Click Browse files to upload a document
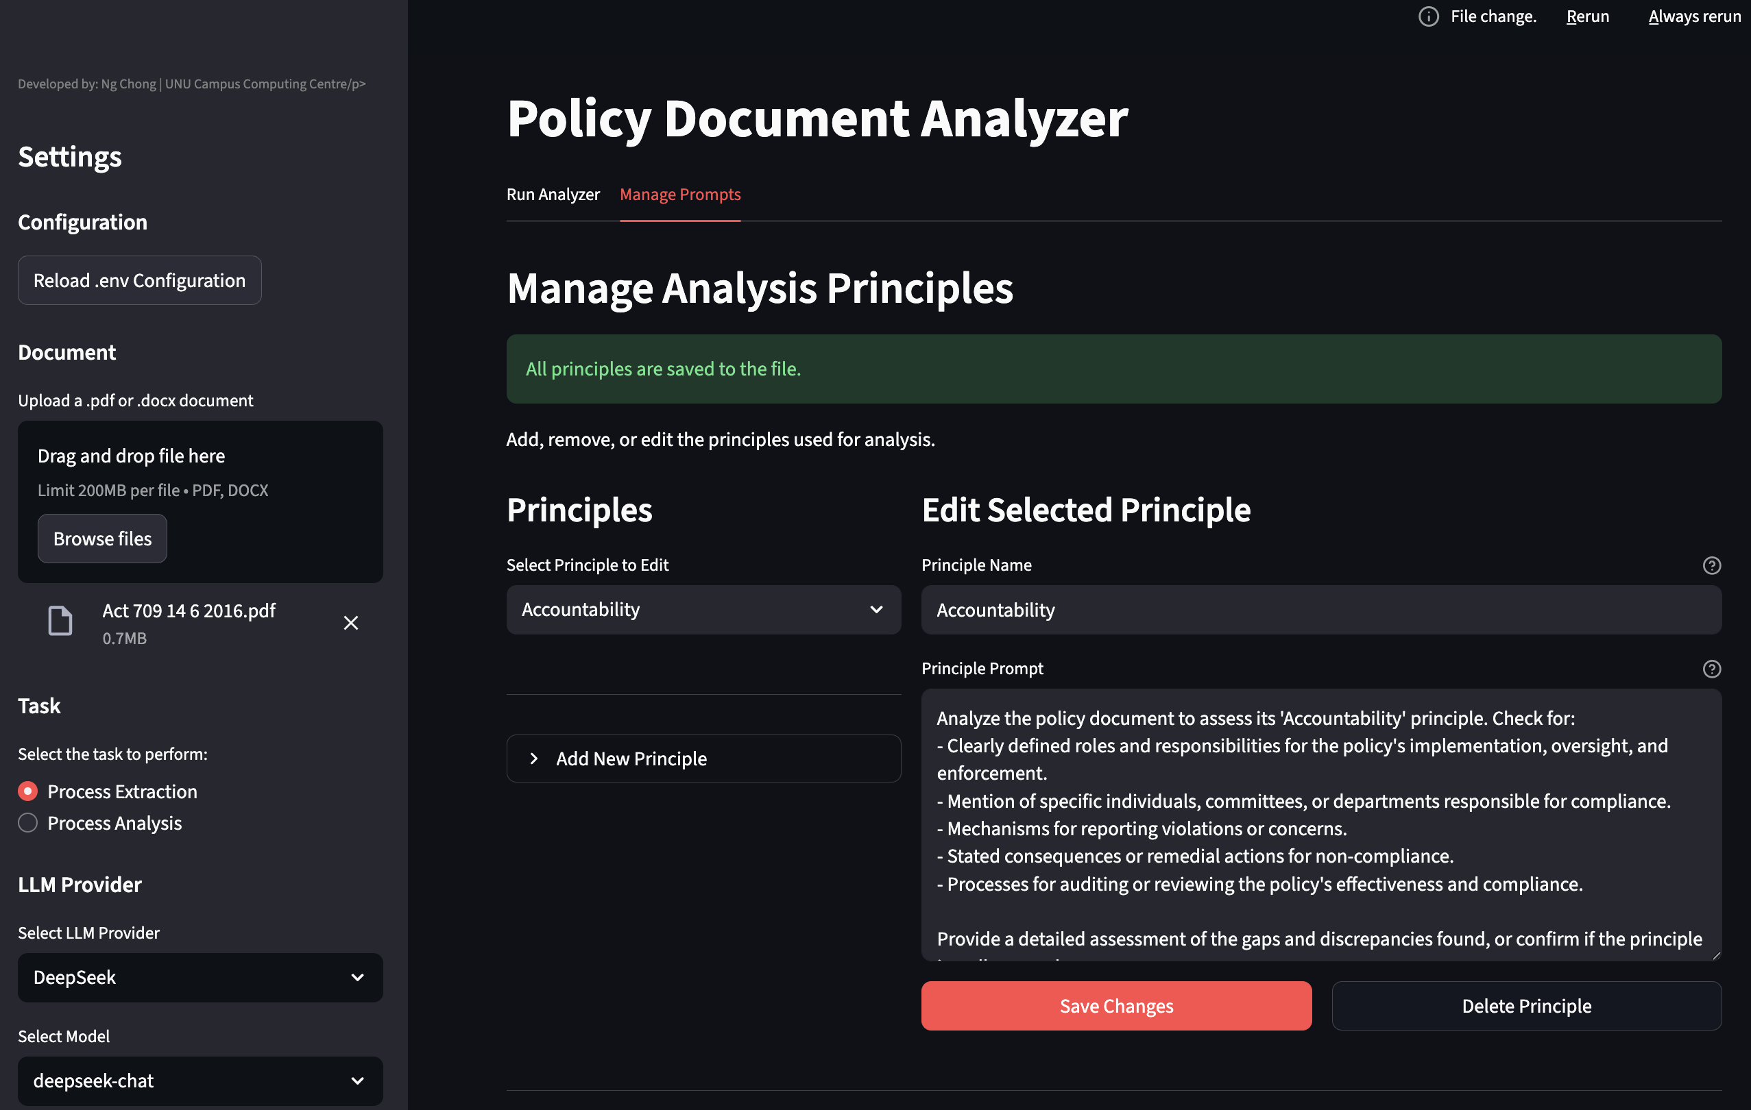 (x=101, y=538)
